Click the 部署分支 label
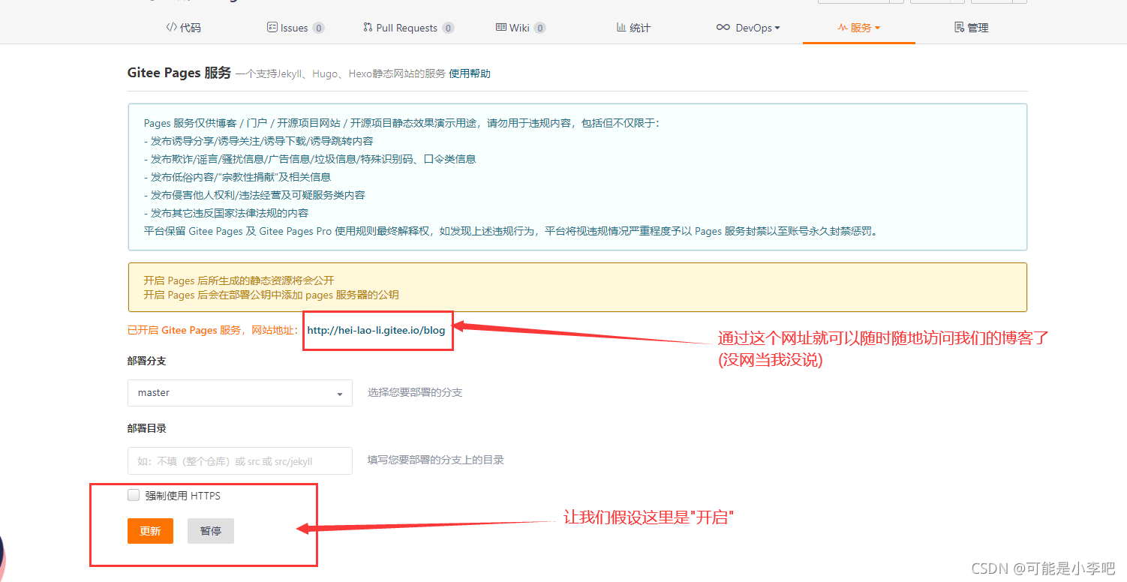The height and width of the screenshot is (582, 1127). coord(147,361)
